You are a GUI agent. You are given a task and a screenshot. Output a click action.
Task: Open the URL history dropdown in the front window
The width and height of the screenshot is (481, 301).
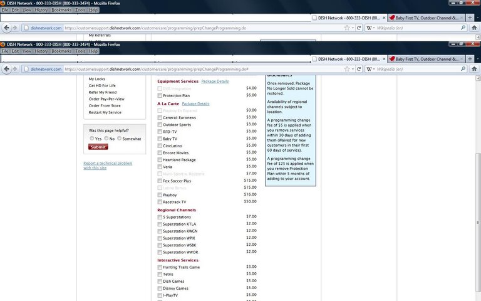353,69
